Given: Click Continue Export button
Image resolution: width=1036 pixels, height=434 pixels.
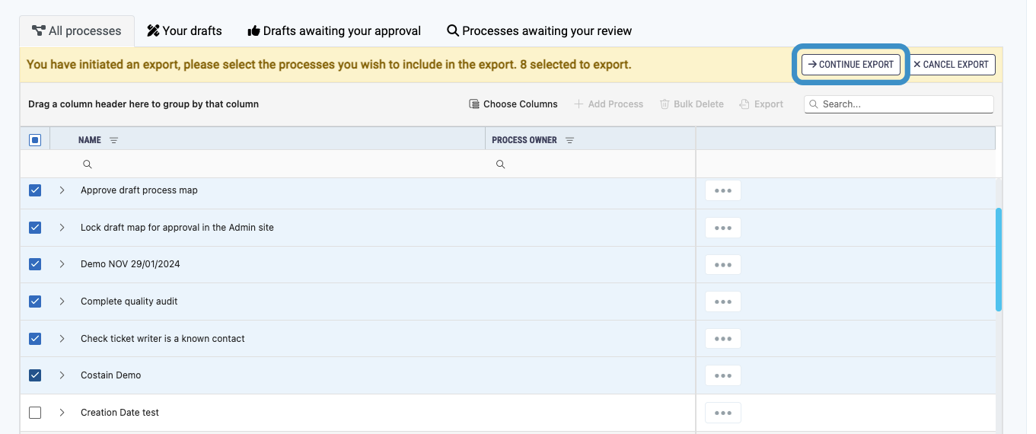Looking at the screenshot, I should pyautogui.click(x=851, y=65).
